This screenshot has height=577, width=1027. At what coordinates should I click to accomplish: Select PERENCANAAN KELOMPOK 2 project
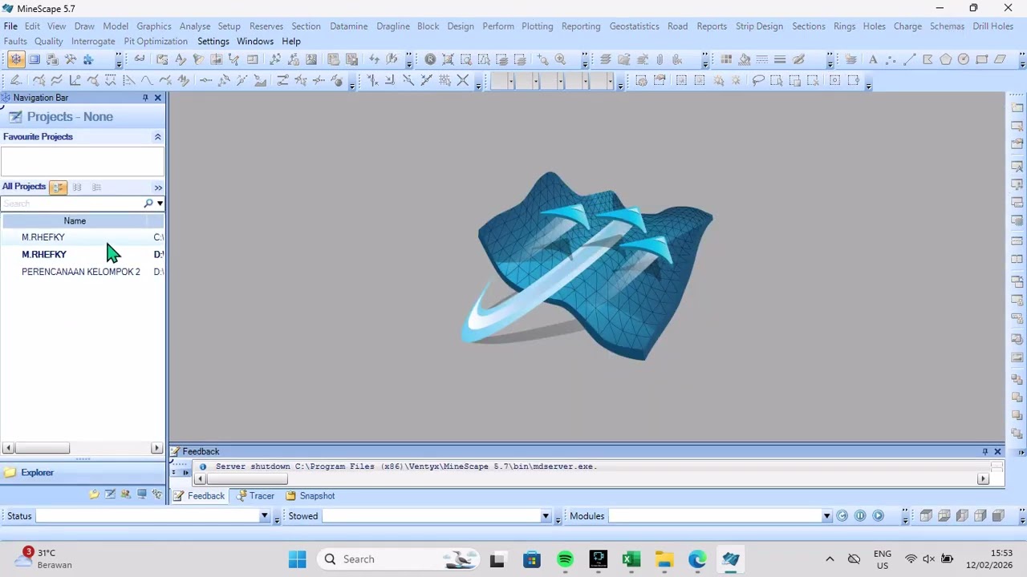(81, 272)
